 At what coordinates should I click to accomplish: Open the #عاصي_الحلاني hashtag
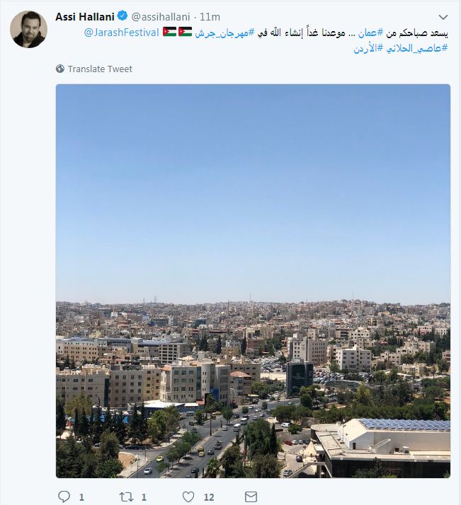coord(417,48)
